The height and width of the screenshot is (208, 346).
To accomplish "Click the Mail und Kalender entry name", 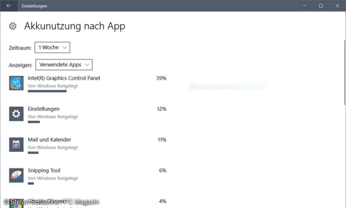I will tap(49, 140).
